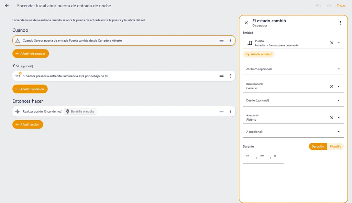352x203 pixels.
Task: Click Añadir condición button
Action: click(x=30, y=89)
